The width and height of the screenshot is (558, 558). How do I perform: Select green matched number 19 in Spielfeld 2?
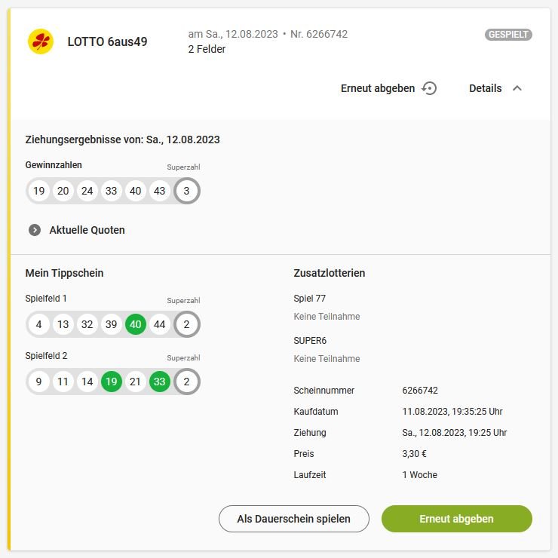112,382
